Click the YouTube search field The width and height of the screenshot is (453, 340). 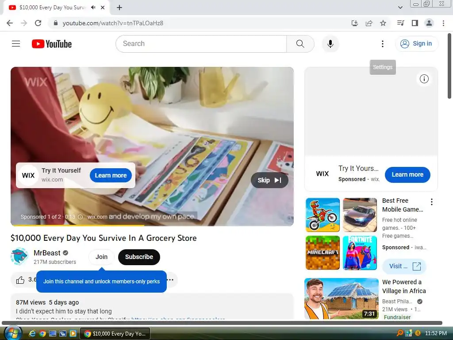(x=201, y=44)
